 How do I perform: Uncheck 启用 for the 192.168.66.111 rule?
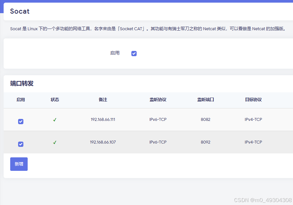21,122
